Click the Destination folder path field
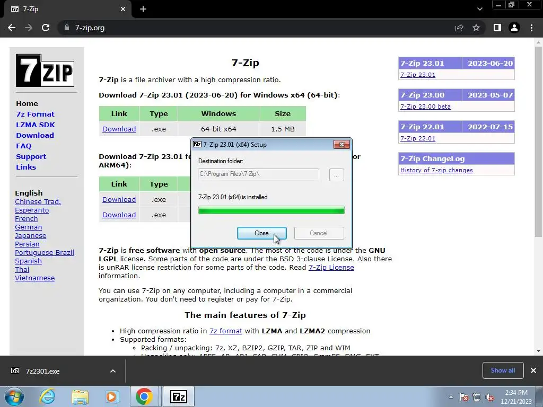The height and width of the screenshot is (407, 543). click(x=258, y=174)
